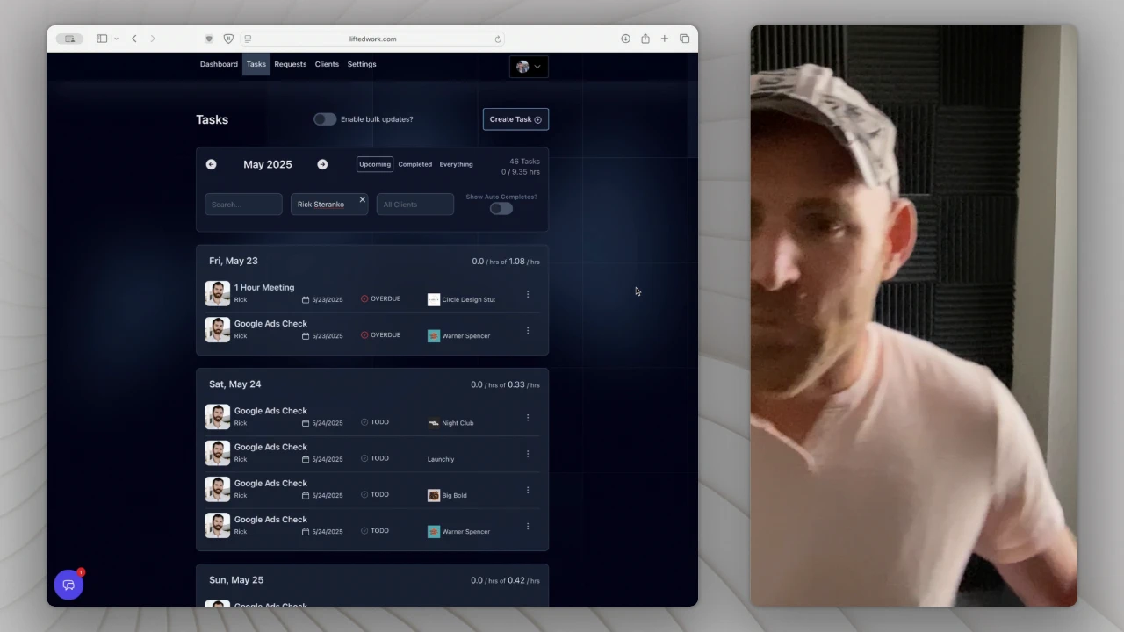Click the Sat, May 24 heading

(235, 384)
